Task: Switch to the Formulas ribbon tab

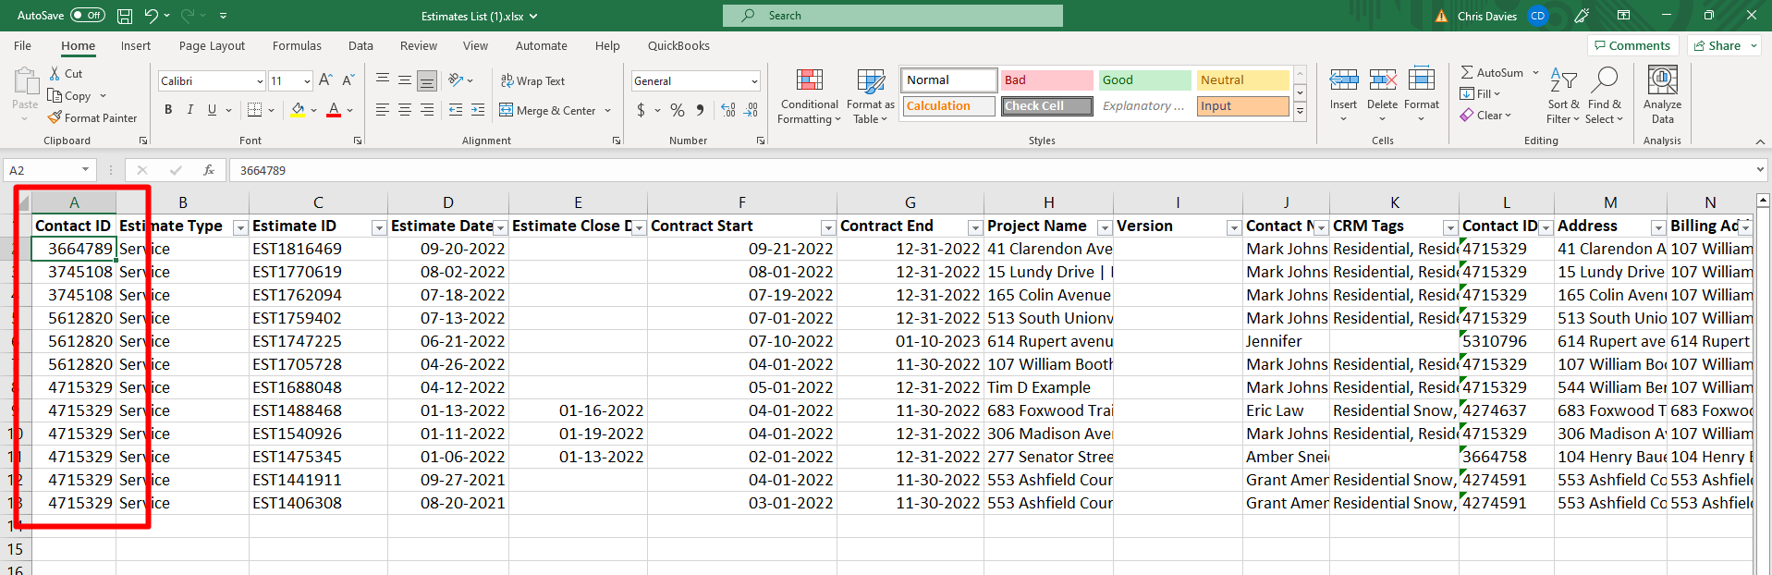Action: (x=297, y=46)
